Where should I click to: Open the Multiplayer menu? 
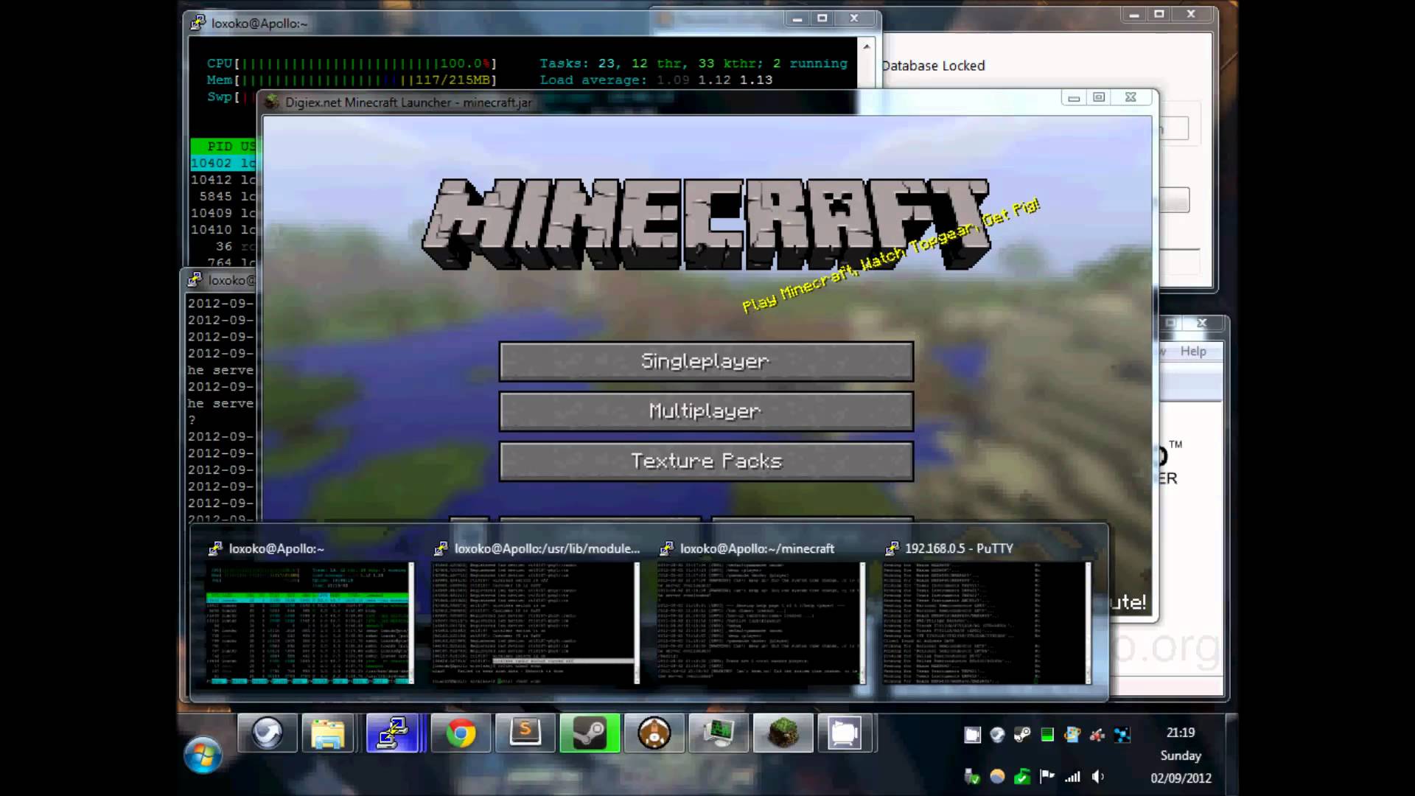click(x=706, y=411)
